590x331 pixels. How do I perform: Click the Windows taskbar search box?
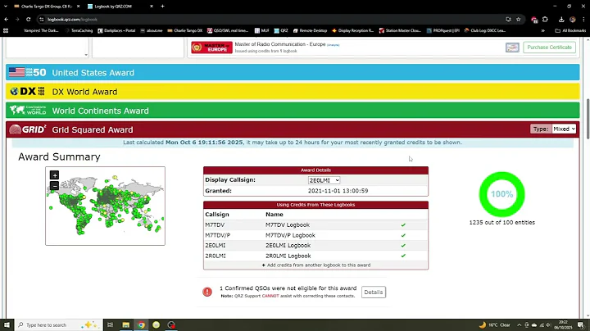click(x=59, y=324)
